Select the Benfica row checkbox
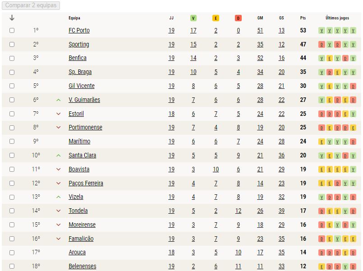 (12, 58)
